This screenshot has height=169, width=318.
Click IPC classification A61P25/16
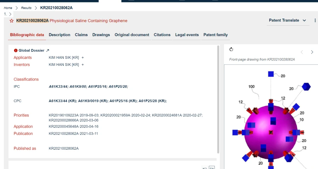point(98,87)
